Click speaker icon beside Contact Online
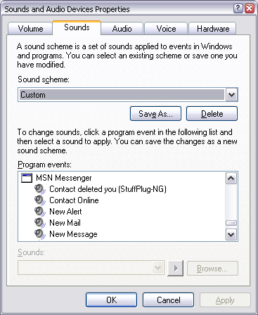This screenshot has width=258, height=315. [39, 200]
